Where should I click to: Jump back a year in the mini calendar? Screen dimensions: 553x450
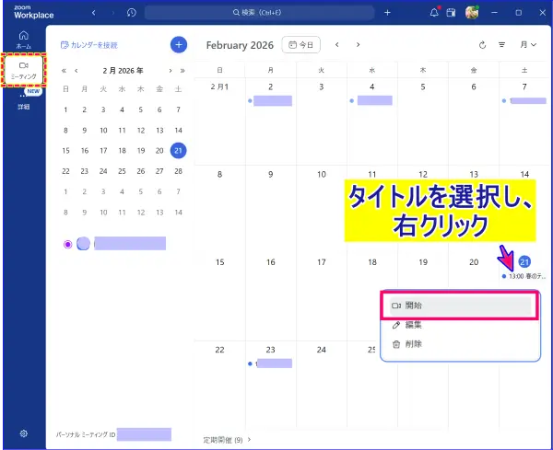point(64,71)
